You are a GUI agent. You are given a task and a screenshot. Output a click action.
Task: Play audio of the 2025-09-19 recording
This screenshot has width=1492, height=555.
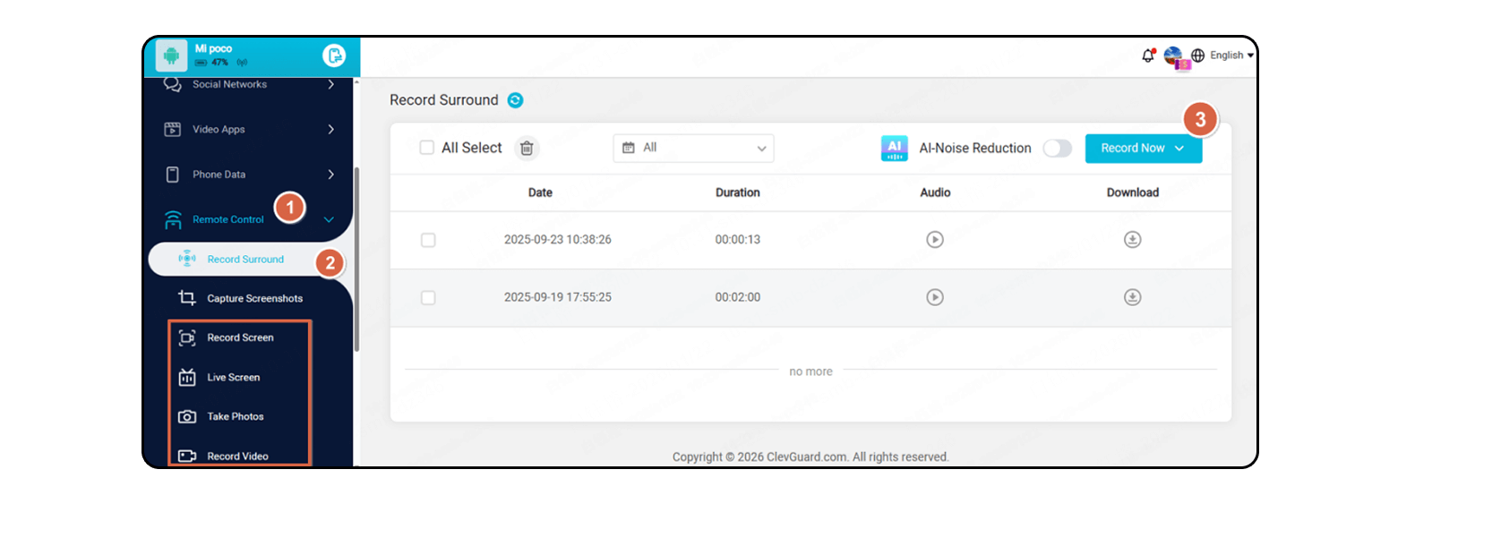pyautogui.click(x=935, y=297)
